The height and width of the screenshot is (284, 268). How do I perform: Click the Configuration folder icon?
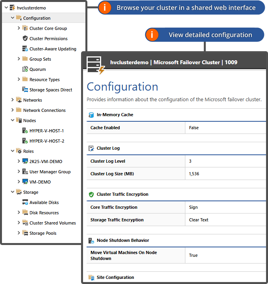click(19, 18)
